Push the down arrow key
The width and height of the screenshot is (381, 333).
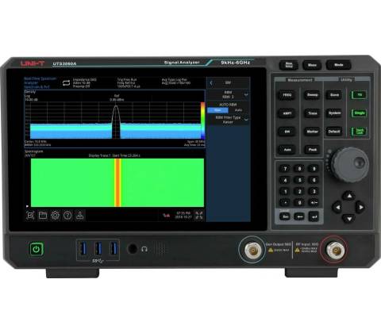[x=349, y=218]
